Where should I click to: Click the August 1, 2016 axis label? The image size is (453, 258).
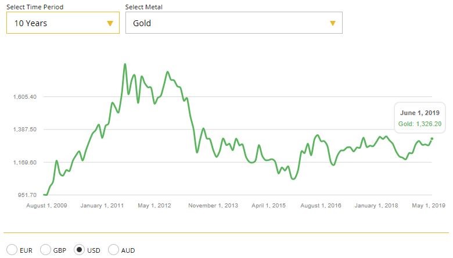pyautogui.click(x=322, y=206)
